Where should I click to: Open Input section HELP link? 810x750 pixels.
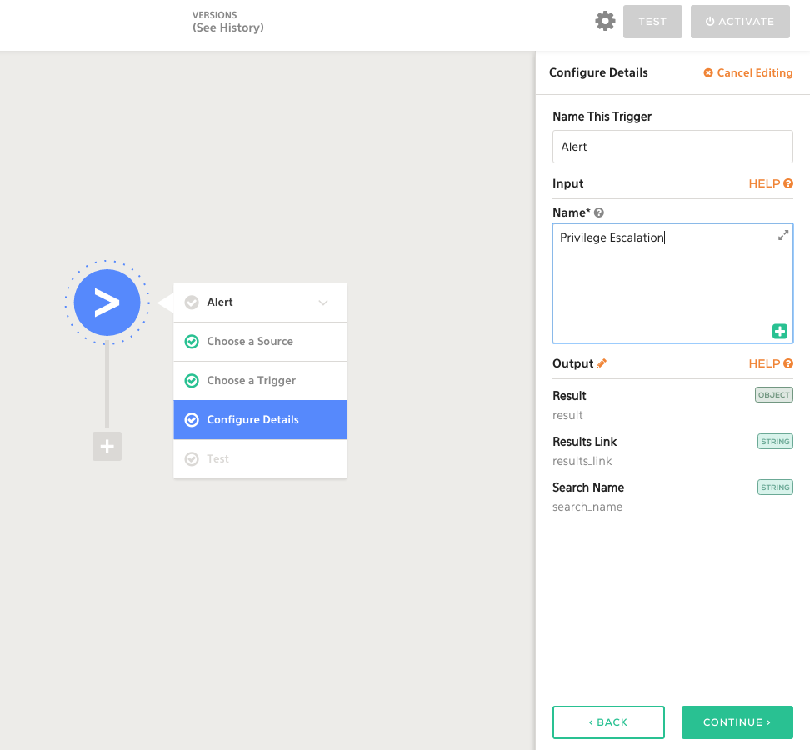point(770,183)
